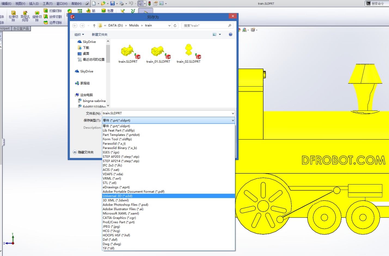Open the 工具(T) menu
The image size is (389, 256).
click(x=47, y=4)
